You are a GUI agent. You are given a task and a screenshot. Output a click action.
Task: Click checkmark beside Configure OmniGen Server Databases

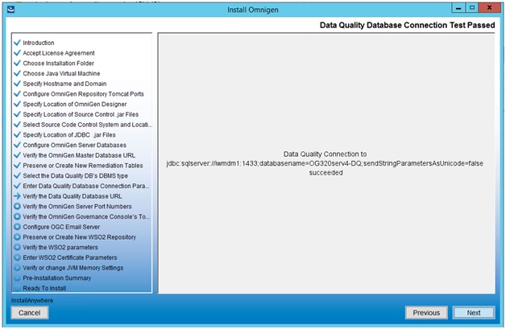tap(18, 145)
